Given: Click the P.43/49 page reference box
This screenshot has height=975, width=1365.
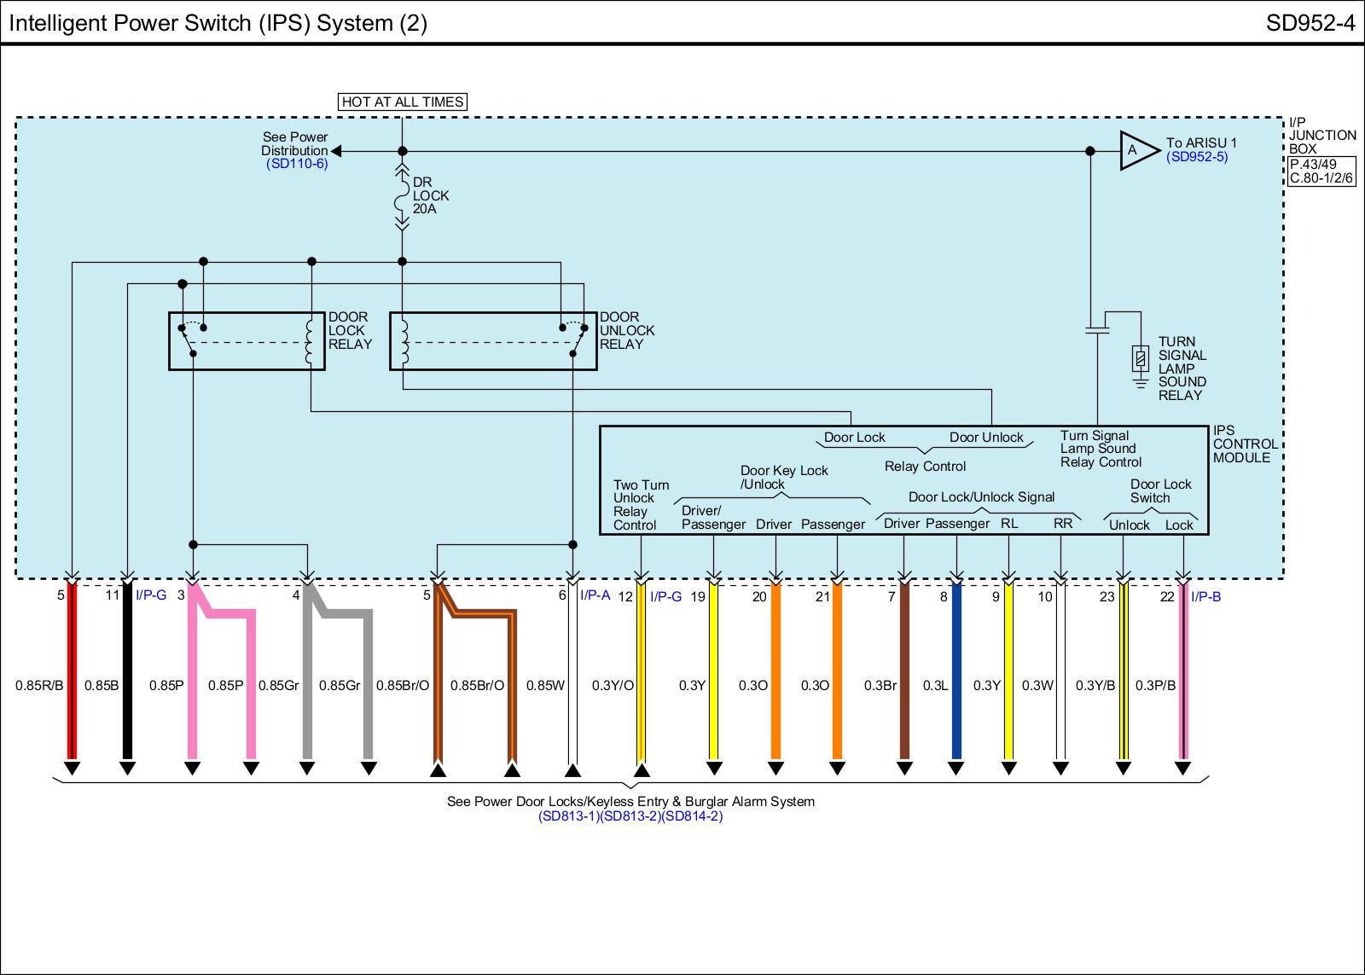Looking at the screenshot, I should [x=1312, y=164].
